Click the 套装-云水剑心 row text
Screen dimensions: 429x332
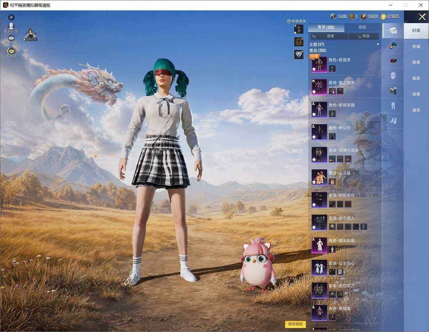point(341,263)
